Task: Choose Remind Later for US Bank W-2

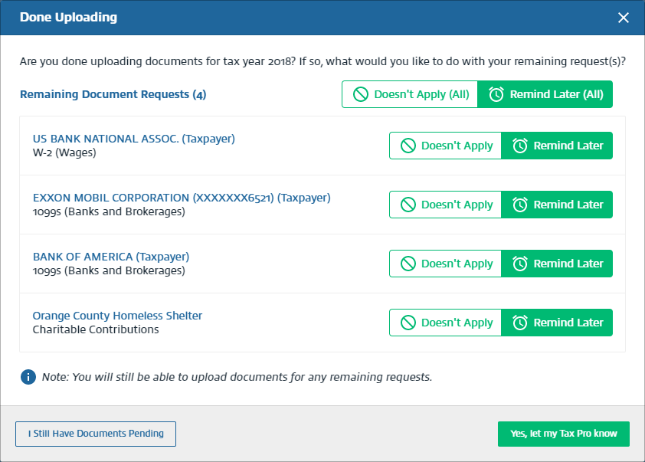Action: click(x=557, y=146)
